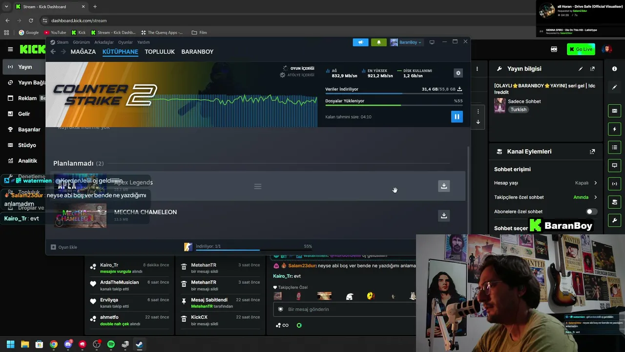
Task: Open the Yardım menu
Action: pyautogui.click(x=144, y=42)
